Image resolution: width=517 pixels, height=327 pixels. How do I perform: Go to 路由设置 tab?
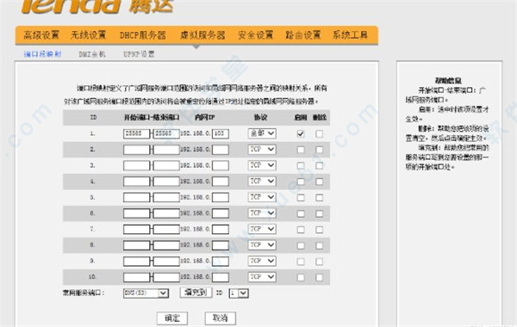click(x=303, y=35)
